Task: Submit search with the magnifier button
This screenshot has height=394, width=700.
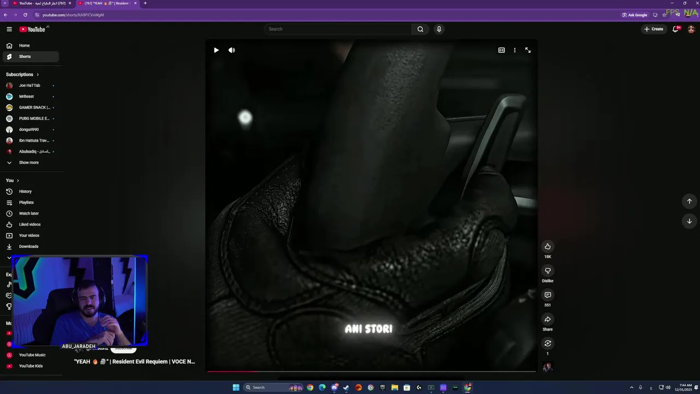Action: click(x=420, y=29)
